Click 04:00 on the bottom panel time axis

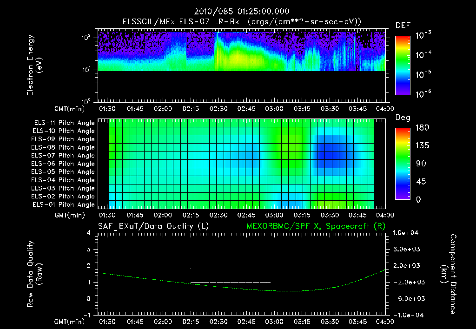point(385,322)
